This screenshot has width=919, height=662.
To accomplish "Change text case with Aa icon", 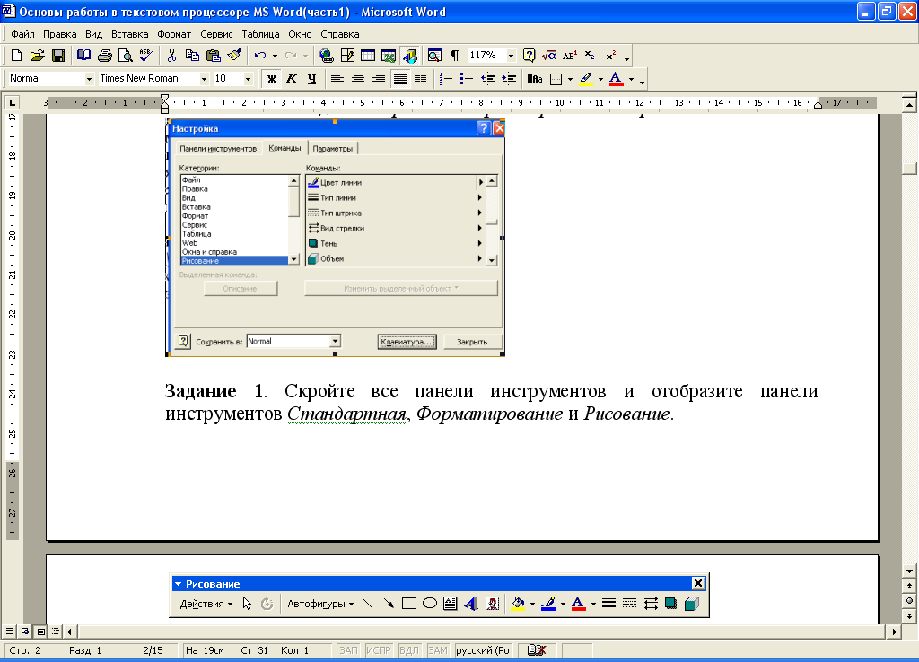I will click(x=535, y=79).
